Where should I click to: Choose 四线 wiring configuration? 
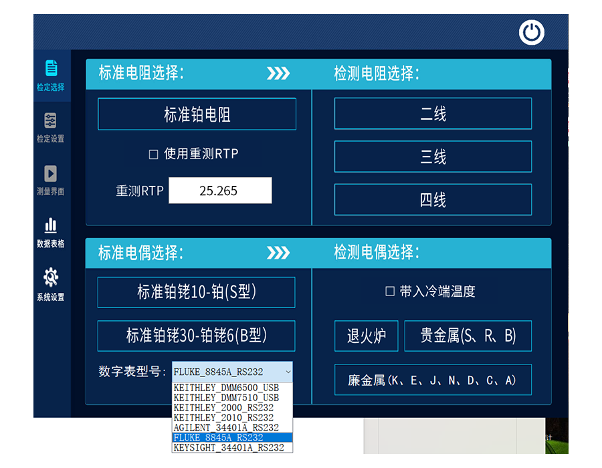(x=432, y=199)
